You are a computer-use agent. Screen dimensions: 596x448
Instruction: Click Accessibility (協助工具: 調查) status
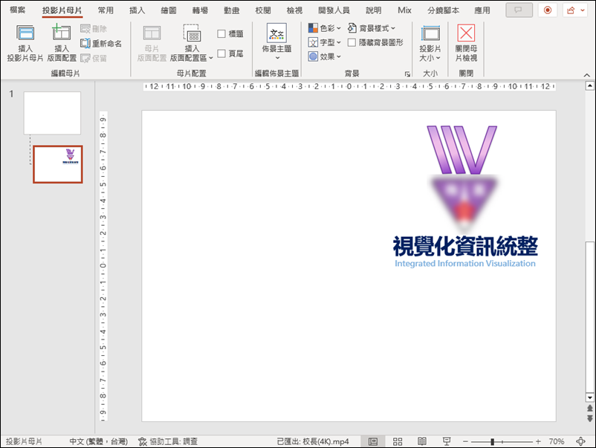click(168, 441)
